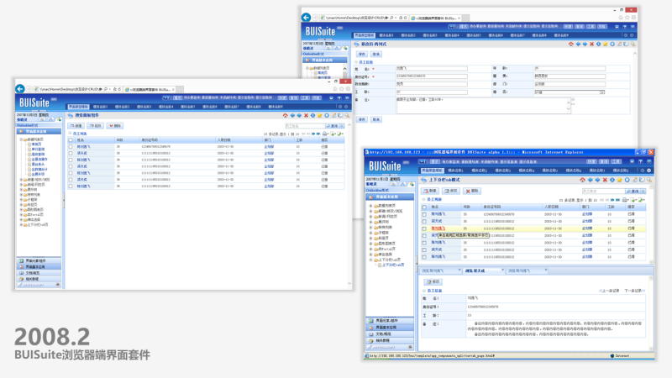Tick checkbox of ID 1234567890 row in bottom-right IE window

pos(424,214)
